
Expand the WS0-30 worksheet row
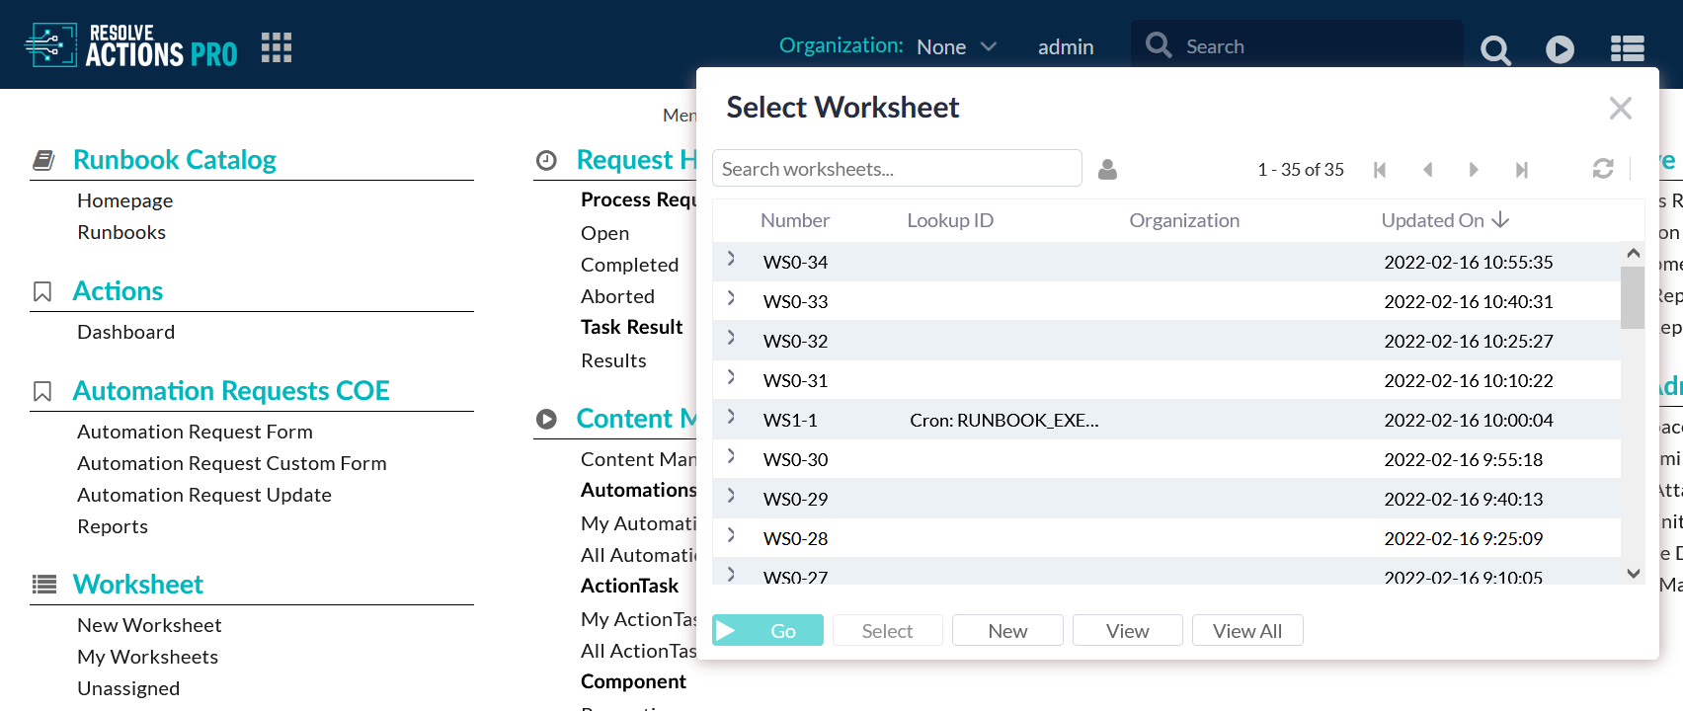point(731,456)
